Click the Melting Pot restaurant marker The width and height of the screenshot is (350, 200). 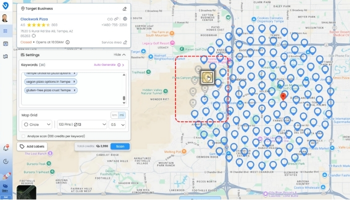184,152
